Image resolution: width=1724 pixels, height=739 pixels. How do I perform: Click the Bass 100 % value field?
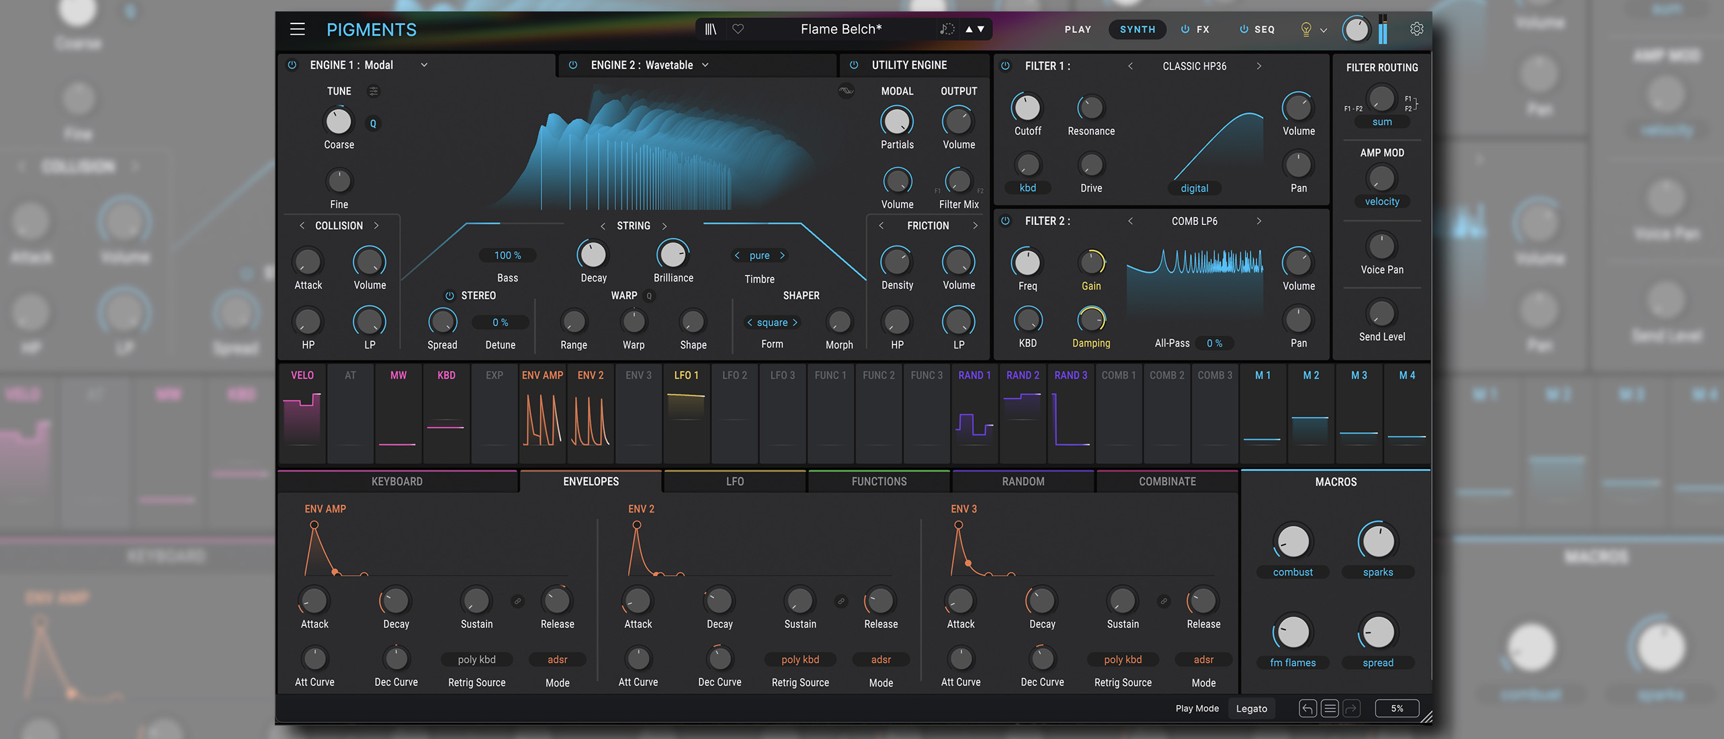pos(507,255)
